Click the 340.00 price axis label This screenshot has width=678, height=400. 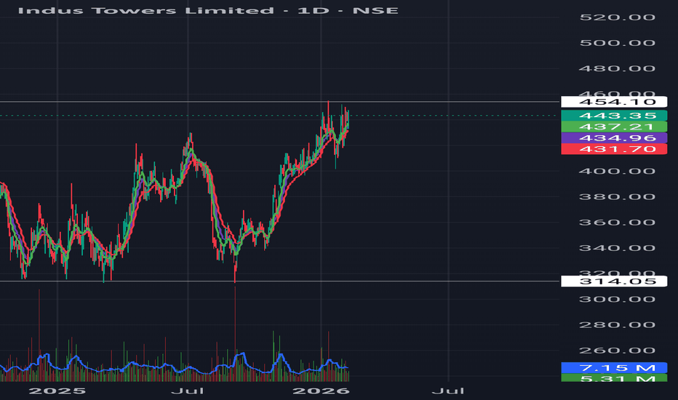tap(617, 248)
